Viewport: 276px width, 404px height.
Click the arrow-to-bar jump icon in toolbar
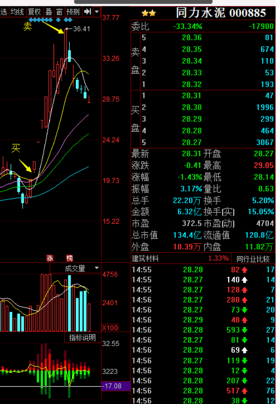(x=88, y=12)
